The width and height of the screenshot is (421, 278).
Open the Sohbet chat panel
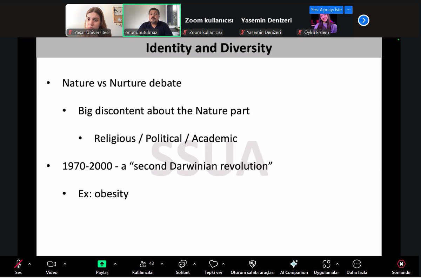(182, 264)
